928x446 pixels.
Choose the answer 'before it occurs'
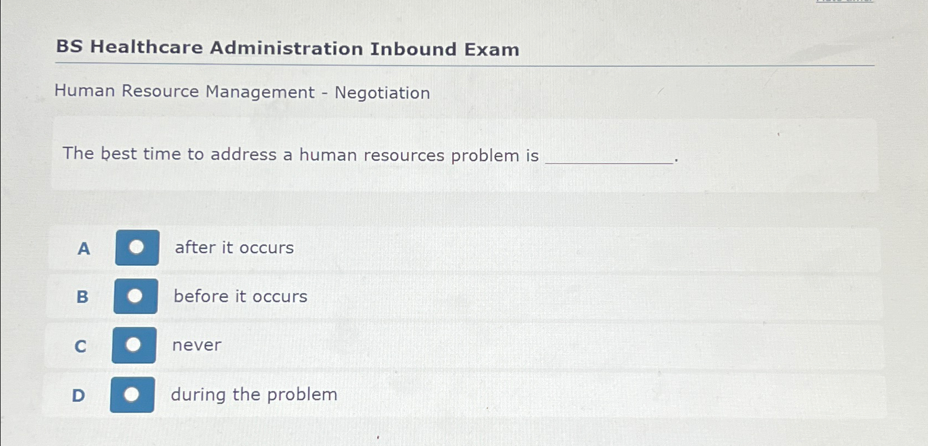(239, 297)
